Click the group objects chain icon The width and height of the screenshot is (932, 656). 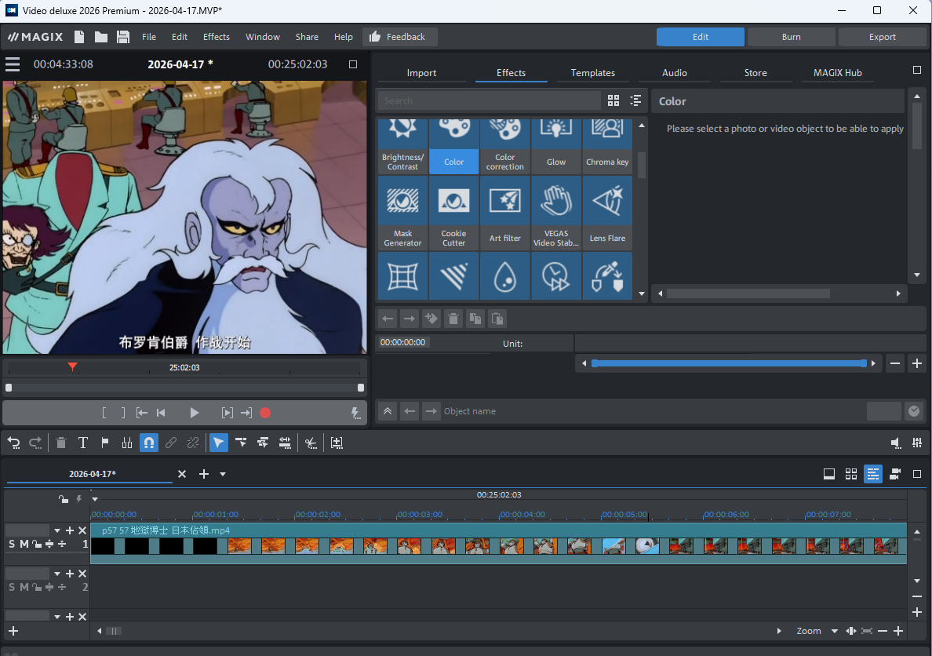[x=170, y=443]
